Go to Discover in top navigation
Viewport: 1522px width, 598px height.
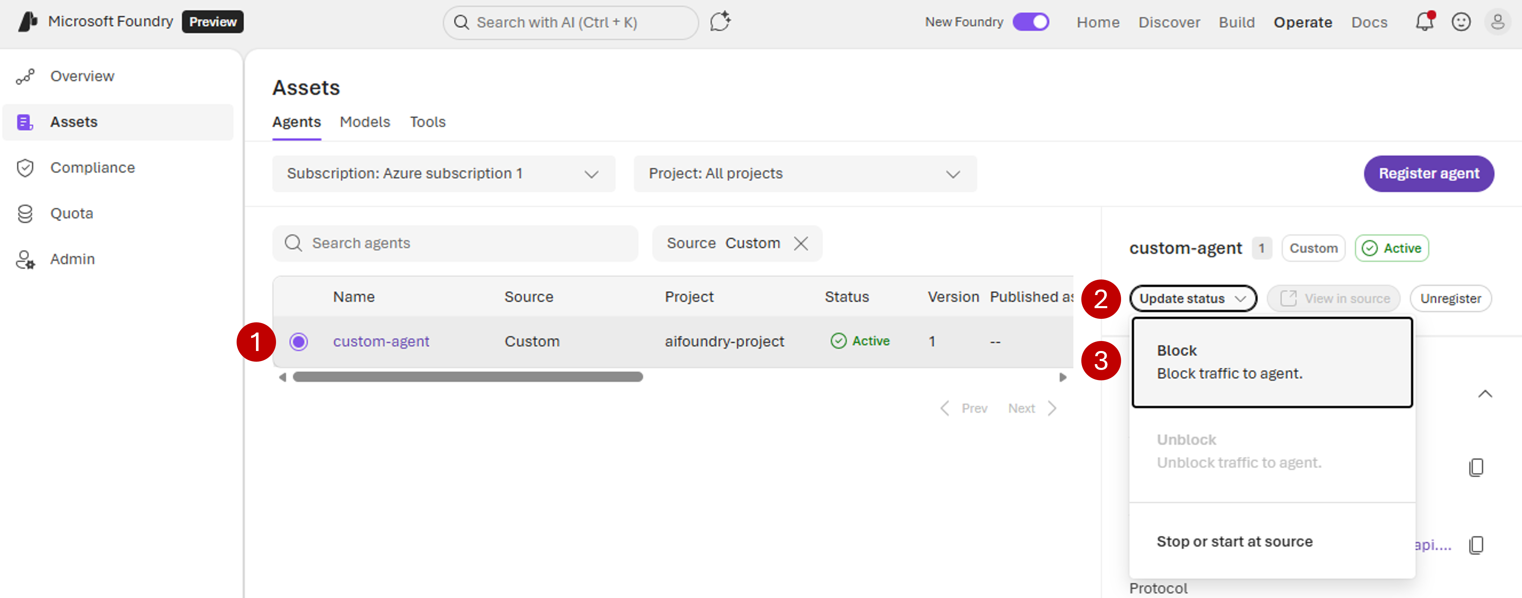coord(1169,22)
